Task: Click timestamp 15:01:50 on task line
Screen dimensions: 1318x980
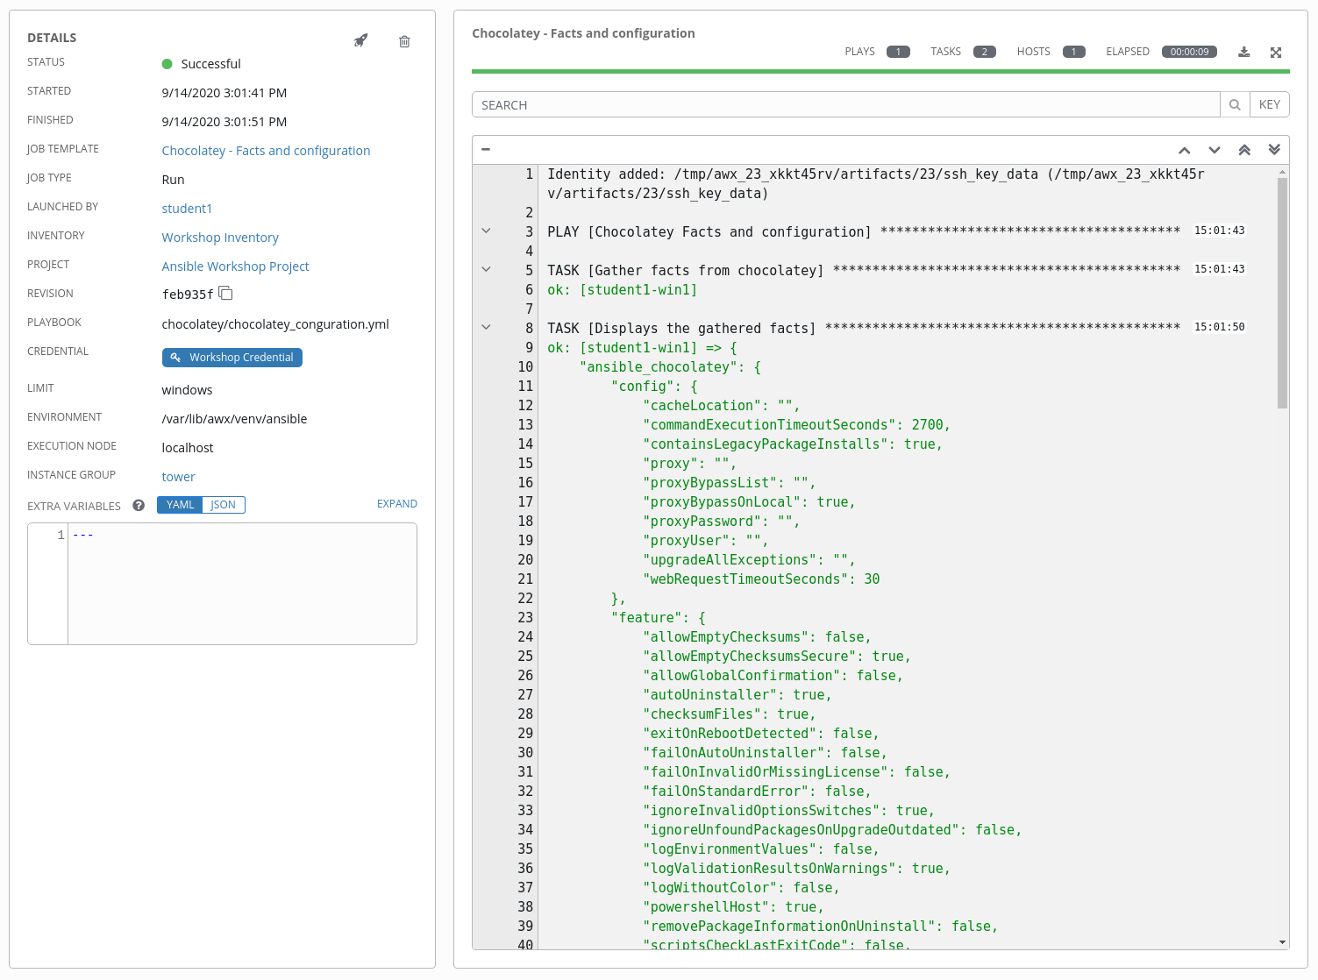Action: pos(1220,327)
